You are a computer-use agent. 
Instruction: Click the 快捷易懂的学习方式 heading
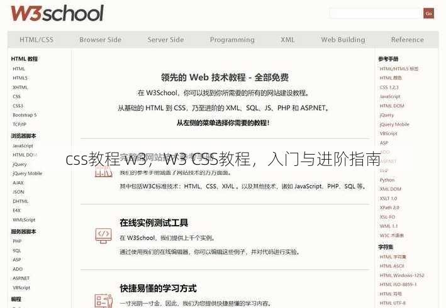tap(158, 289)
